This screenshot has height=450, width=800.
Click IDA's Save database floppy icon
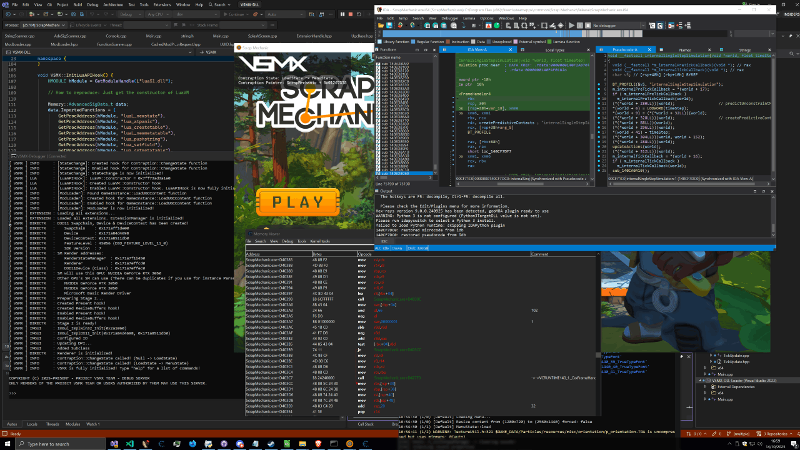(x=389, y=26)
